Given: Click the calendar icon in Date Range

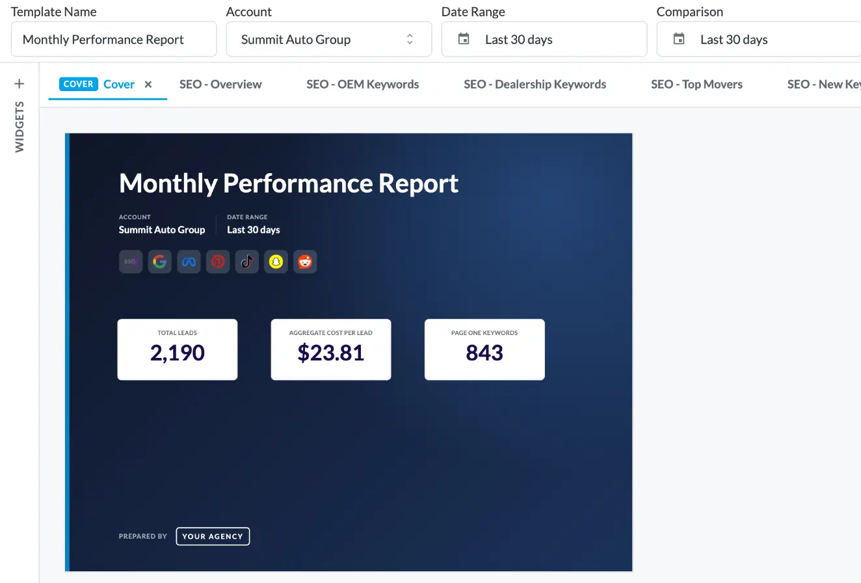Looking at the screenshot, I should pos(464,39).
